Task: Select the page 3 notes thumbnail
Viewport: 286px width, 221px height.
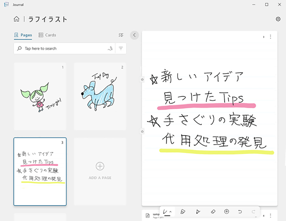Action: [x=40, y=171]
